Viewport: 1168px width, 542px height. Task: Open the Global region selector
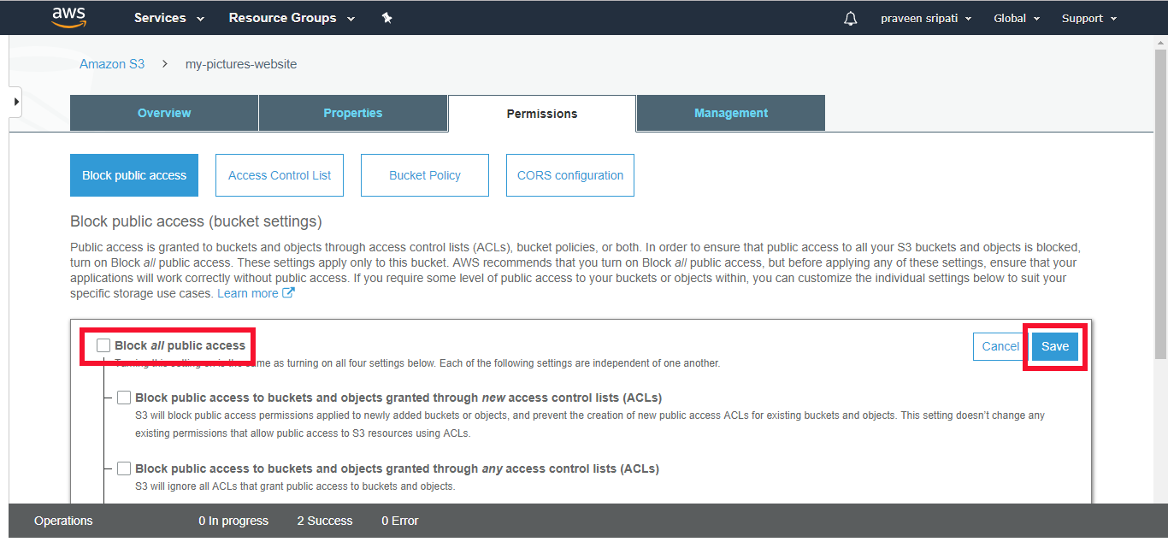click(1015, 17)
